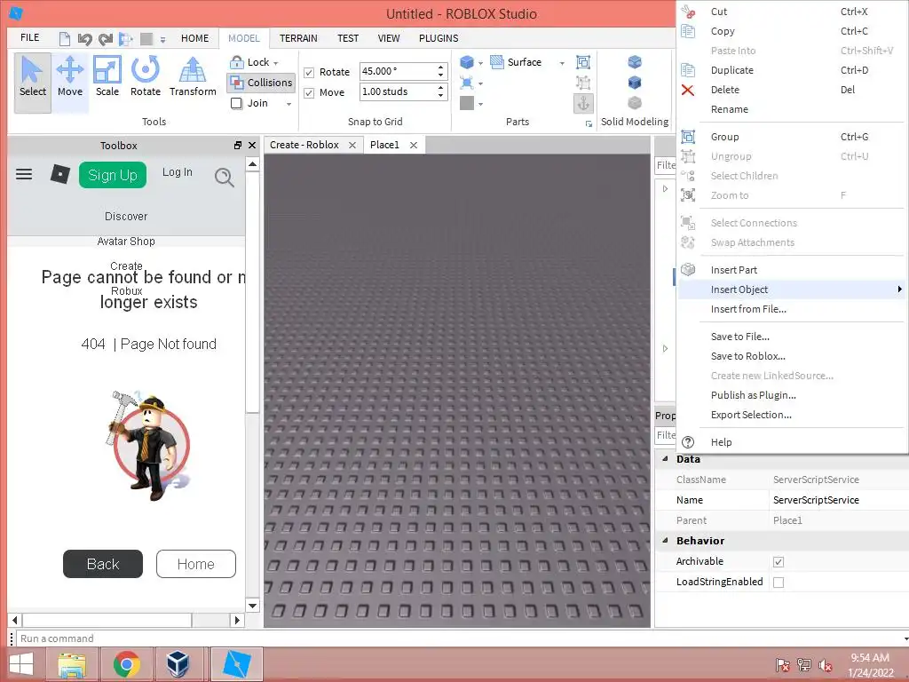Undock the Toolbox panel
Screen dimensions: 909x682
238,145
